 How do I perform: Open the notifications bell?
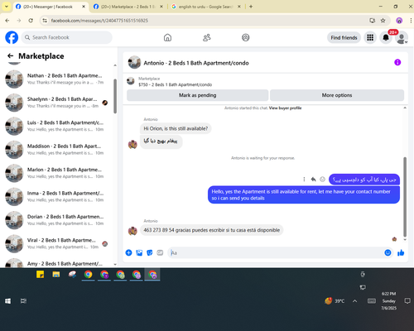(x=386, y=37)
